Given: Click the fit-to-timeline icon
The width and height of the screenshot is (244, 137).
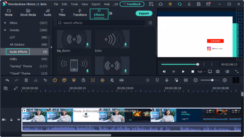Looking at the screenshot, I should [x=186, y=80].
